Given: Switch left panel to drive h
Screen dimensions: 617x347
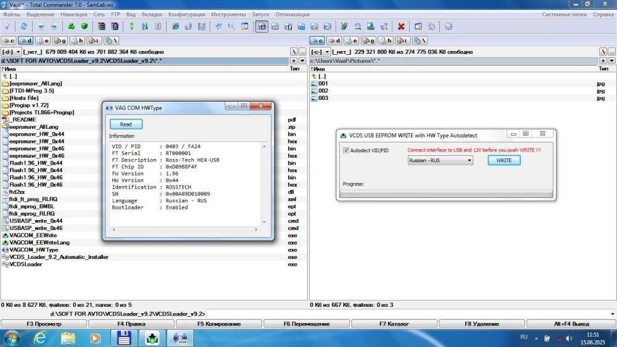Looking at the screenshot, I should [x=77, y=41].
